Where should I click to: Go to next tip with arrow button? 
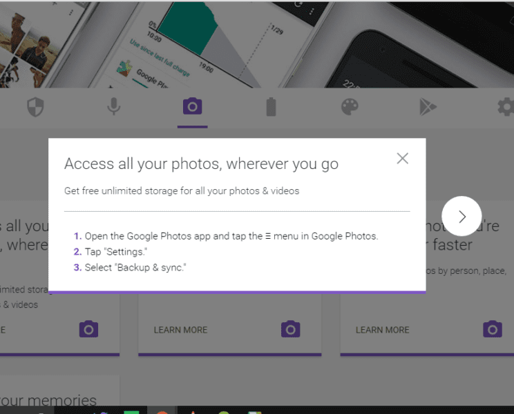tap(461, 216)
